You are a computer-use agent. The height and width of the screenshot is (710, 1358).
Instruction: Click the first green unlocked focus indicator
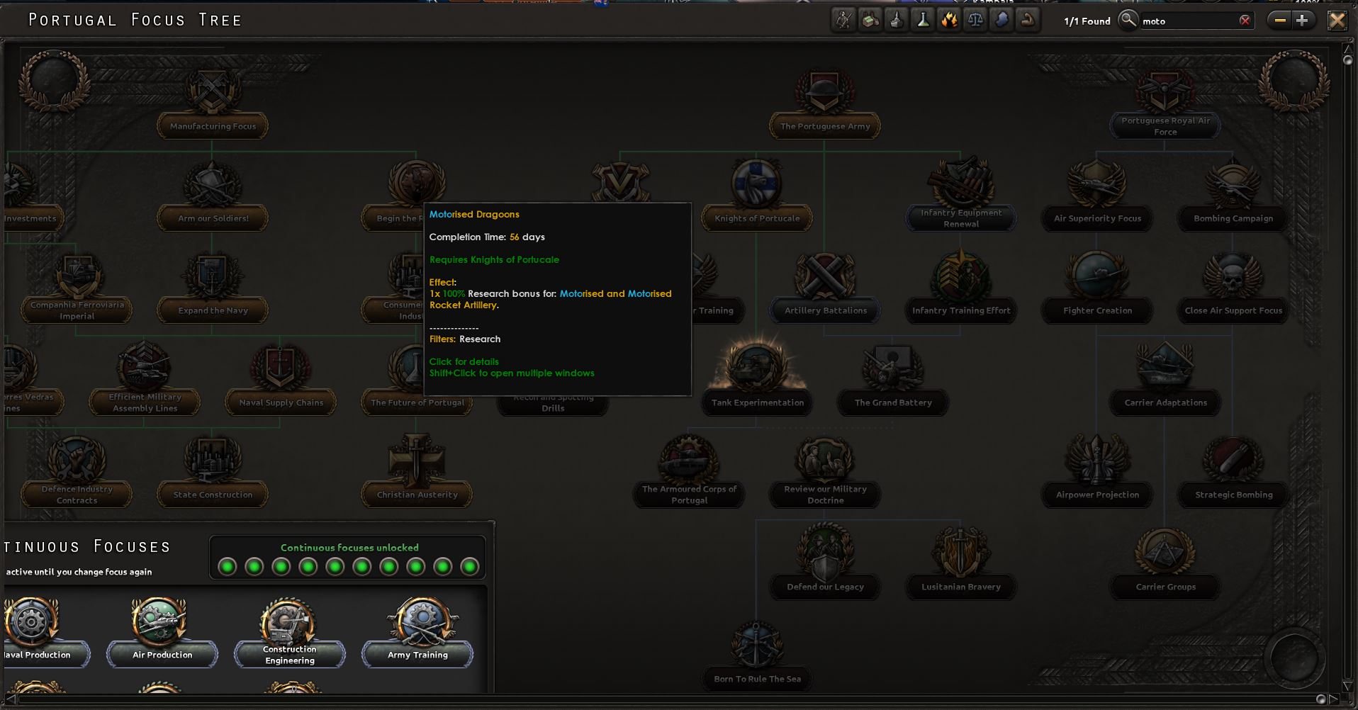click(227, 566)
